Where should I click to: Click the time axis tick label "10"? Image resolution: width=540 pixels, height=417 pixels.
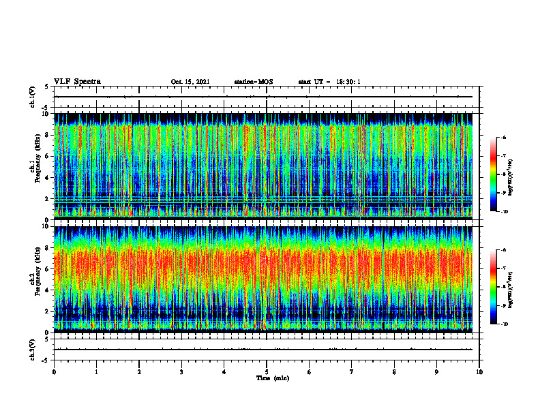coord(479,372)
